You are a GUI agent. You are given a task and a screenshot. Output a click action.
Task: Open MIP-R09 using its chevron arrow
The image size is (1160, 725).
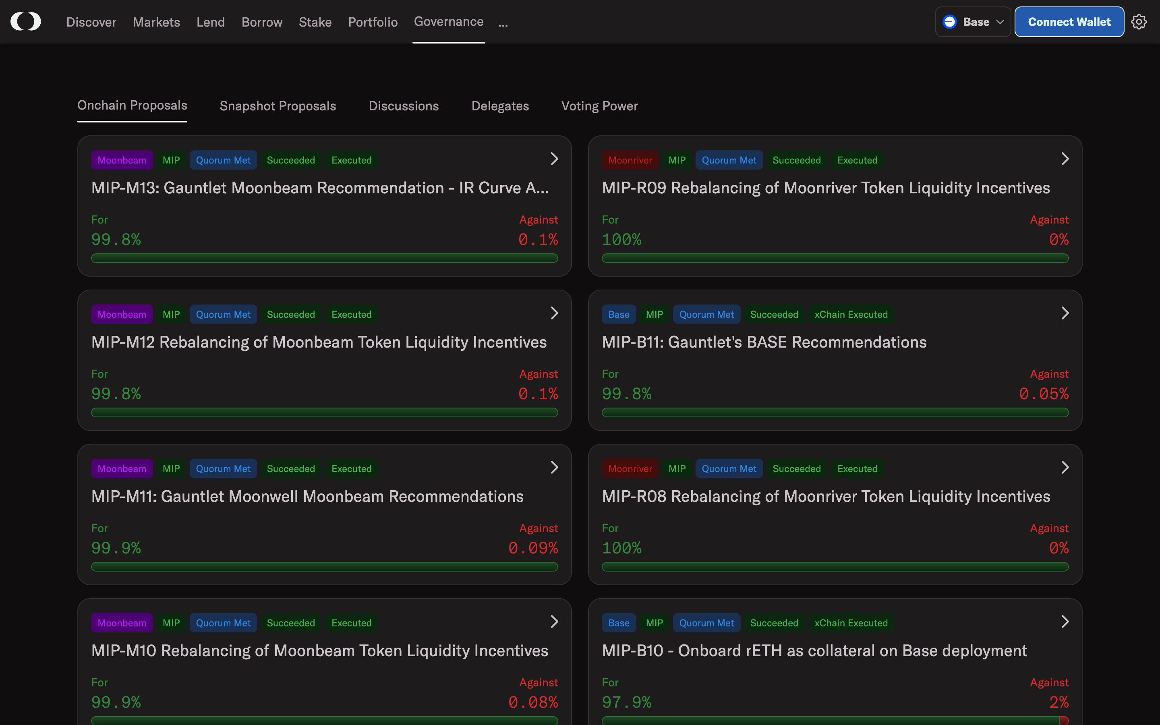[1065, 158]
